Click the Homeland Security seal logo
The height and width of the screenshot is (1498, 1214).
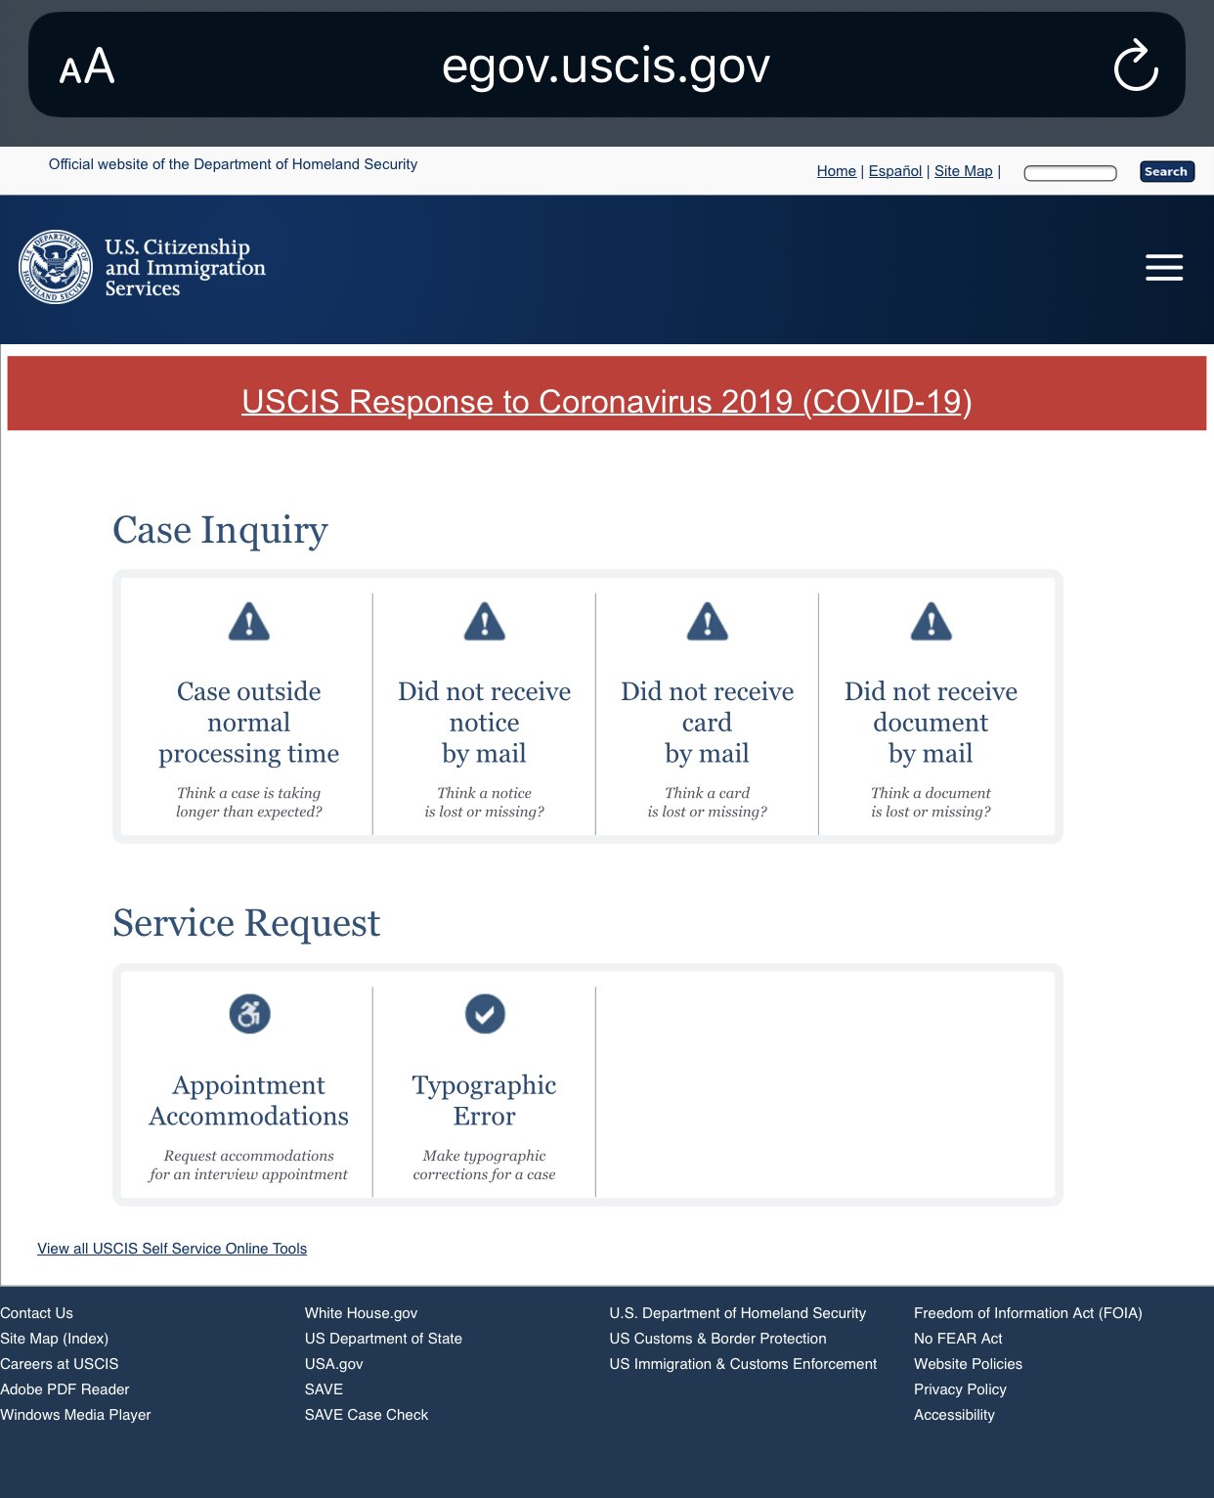[x=56, y=267]
